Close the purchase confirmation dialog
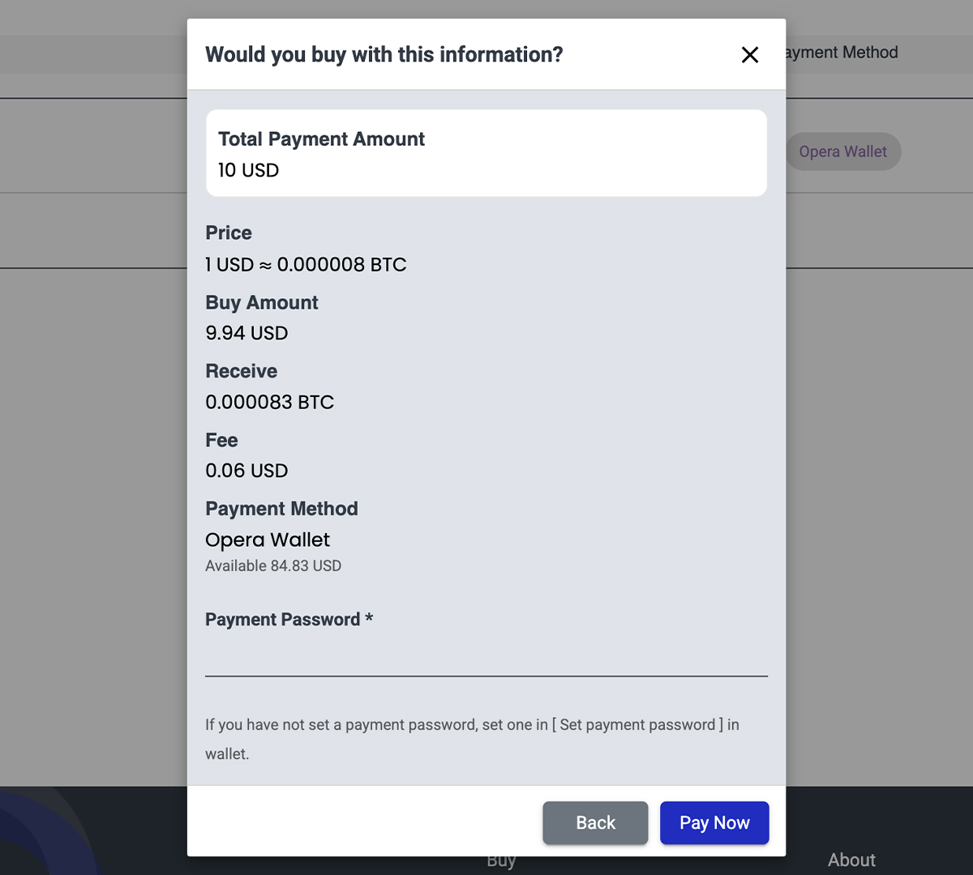Screen dimensions: 973x875 point(750,54)
